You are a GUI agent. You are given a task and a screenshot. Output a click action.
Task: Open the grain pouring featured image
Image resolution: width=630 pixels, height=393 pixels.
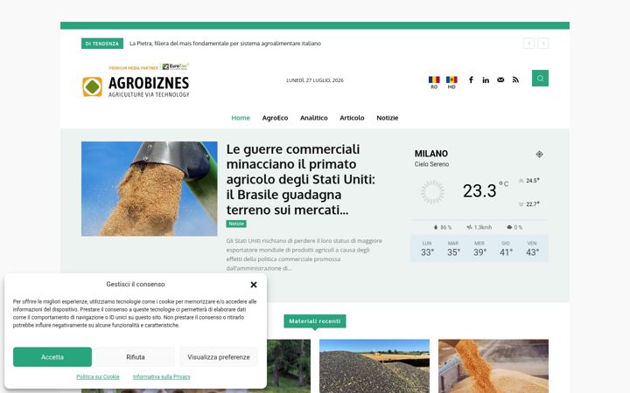point(150,189)
